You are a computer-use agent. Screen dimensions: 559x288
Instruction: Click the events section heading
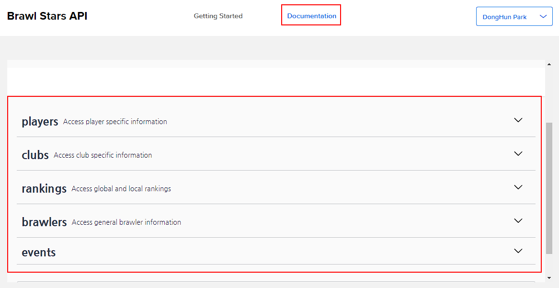point(39,253)
